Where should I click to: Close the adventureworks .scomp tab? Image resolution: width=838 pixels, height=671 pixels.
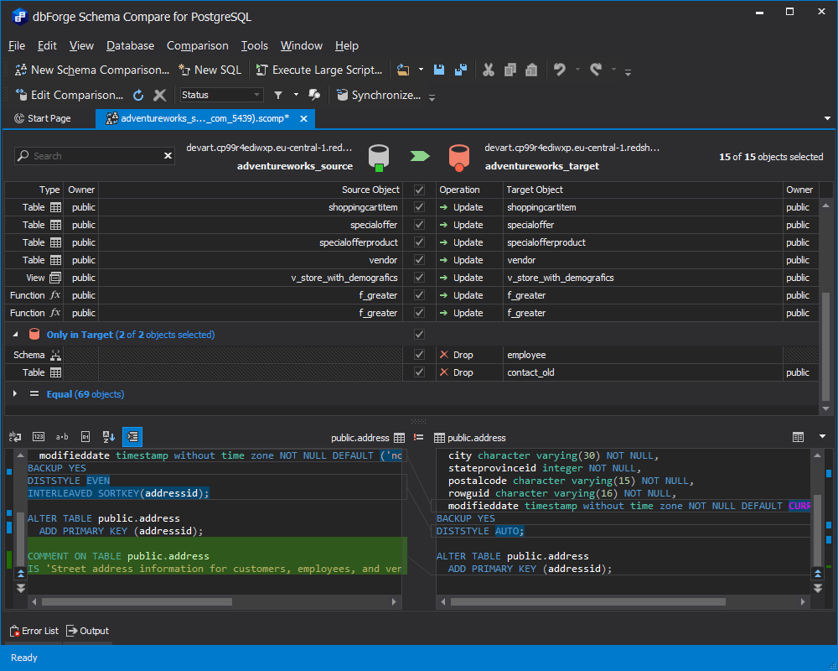(303, 119)
